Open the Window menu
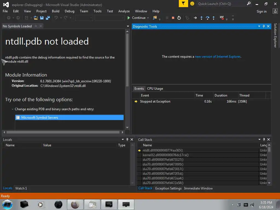The height and width of the screenshot is (210, 280). (x=141, y=11)
